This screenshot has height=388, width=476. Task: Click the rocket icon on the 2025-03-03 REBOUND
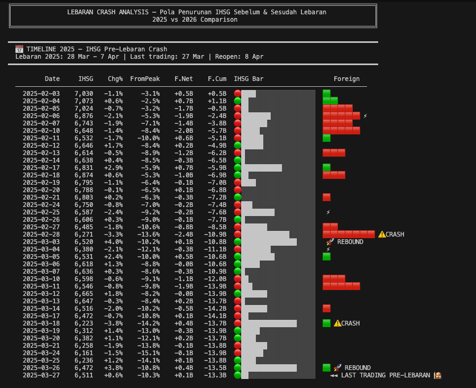point(330,242)
